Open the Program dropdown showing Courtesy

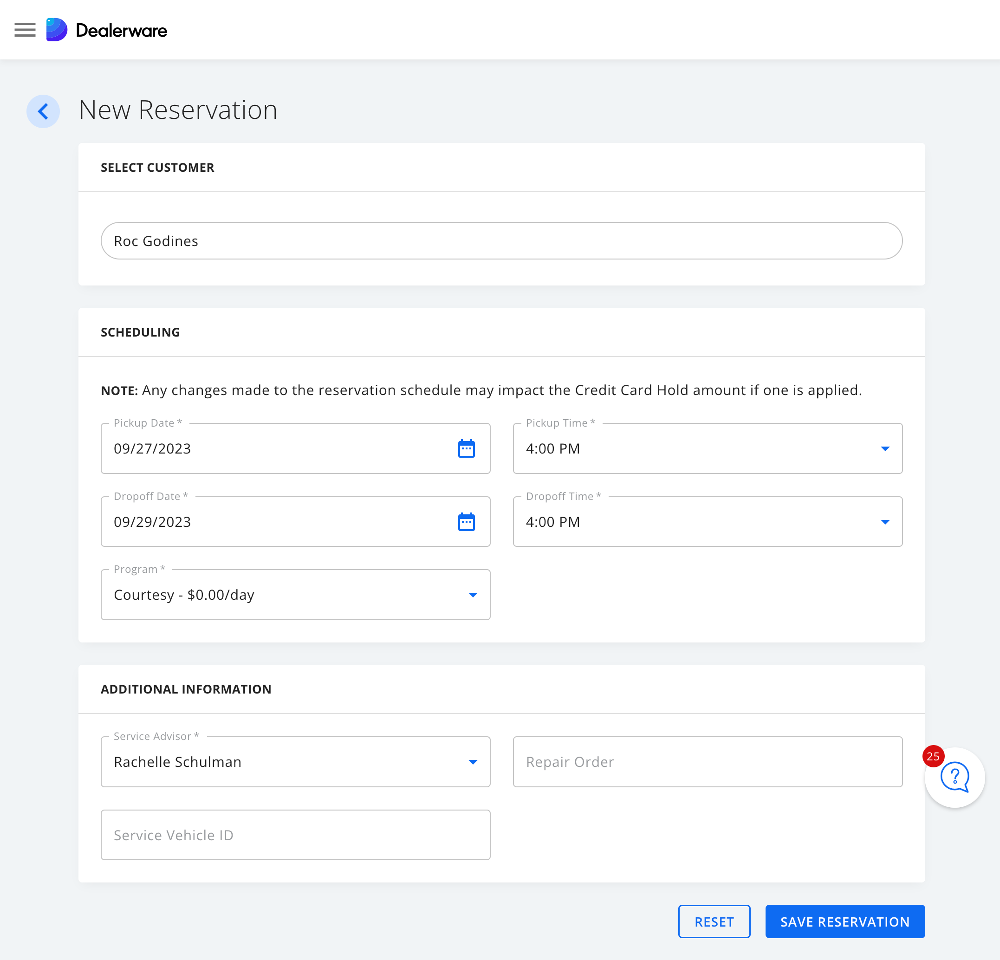click(x=295, y=595)
